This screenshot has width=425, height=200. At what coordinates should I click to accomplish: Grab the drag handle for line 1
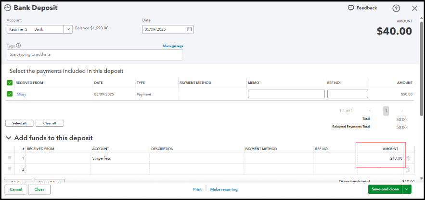click(9, 158)
